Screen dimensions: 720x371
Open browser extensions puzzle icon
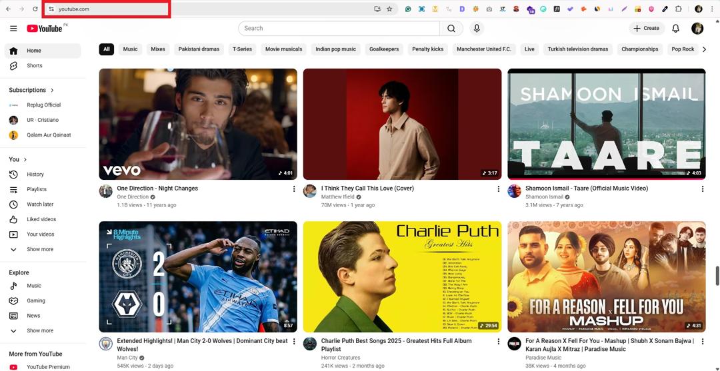678,9
